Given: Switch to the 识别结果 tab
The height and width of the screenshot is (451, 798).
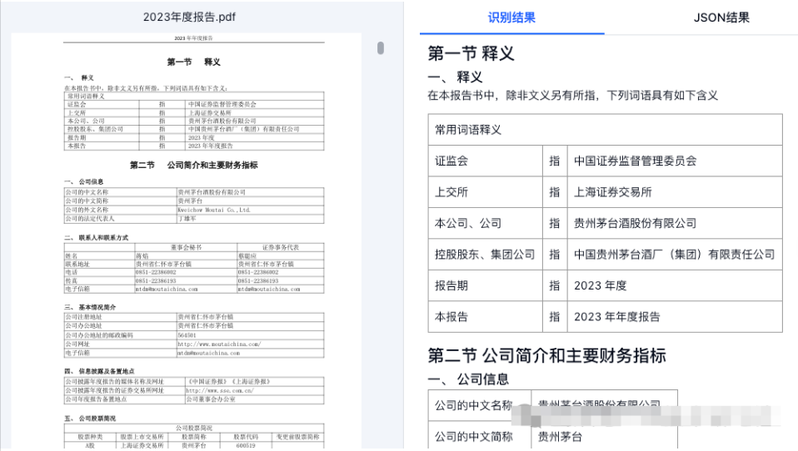Looking at the screenshot, I should (x=511, y=17).
